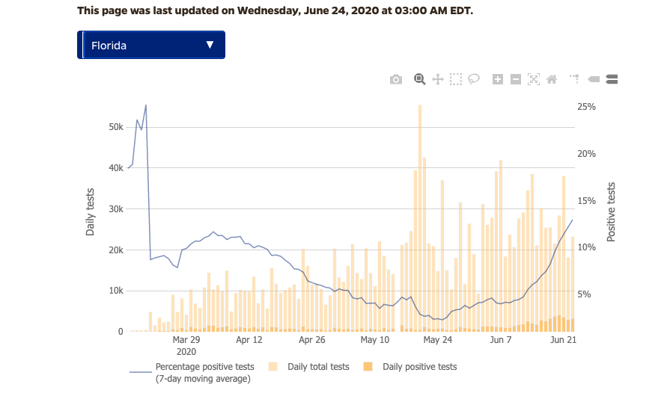Toggle spike lines on the chart
The image size is (670, 399).
(575, 78)
